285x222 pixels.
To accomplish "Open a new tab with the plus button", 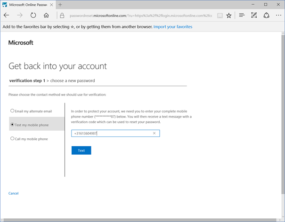I will [x=60, y=5].
